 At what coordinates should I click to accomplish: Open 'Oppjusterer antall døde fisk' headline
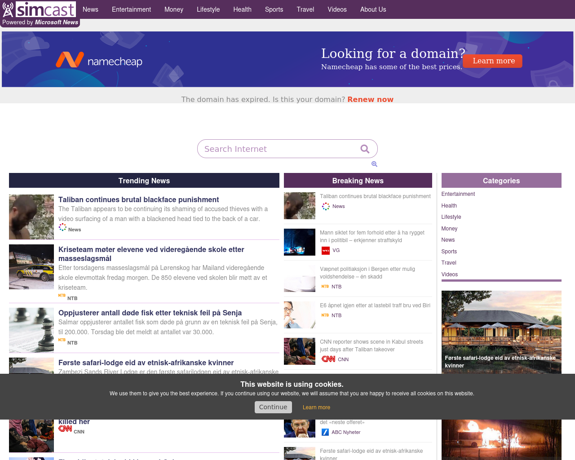150,313
